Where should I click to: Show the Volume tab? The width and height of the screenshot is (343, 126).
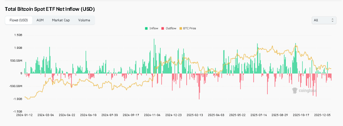tap(84, 20)
